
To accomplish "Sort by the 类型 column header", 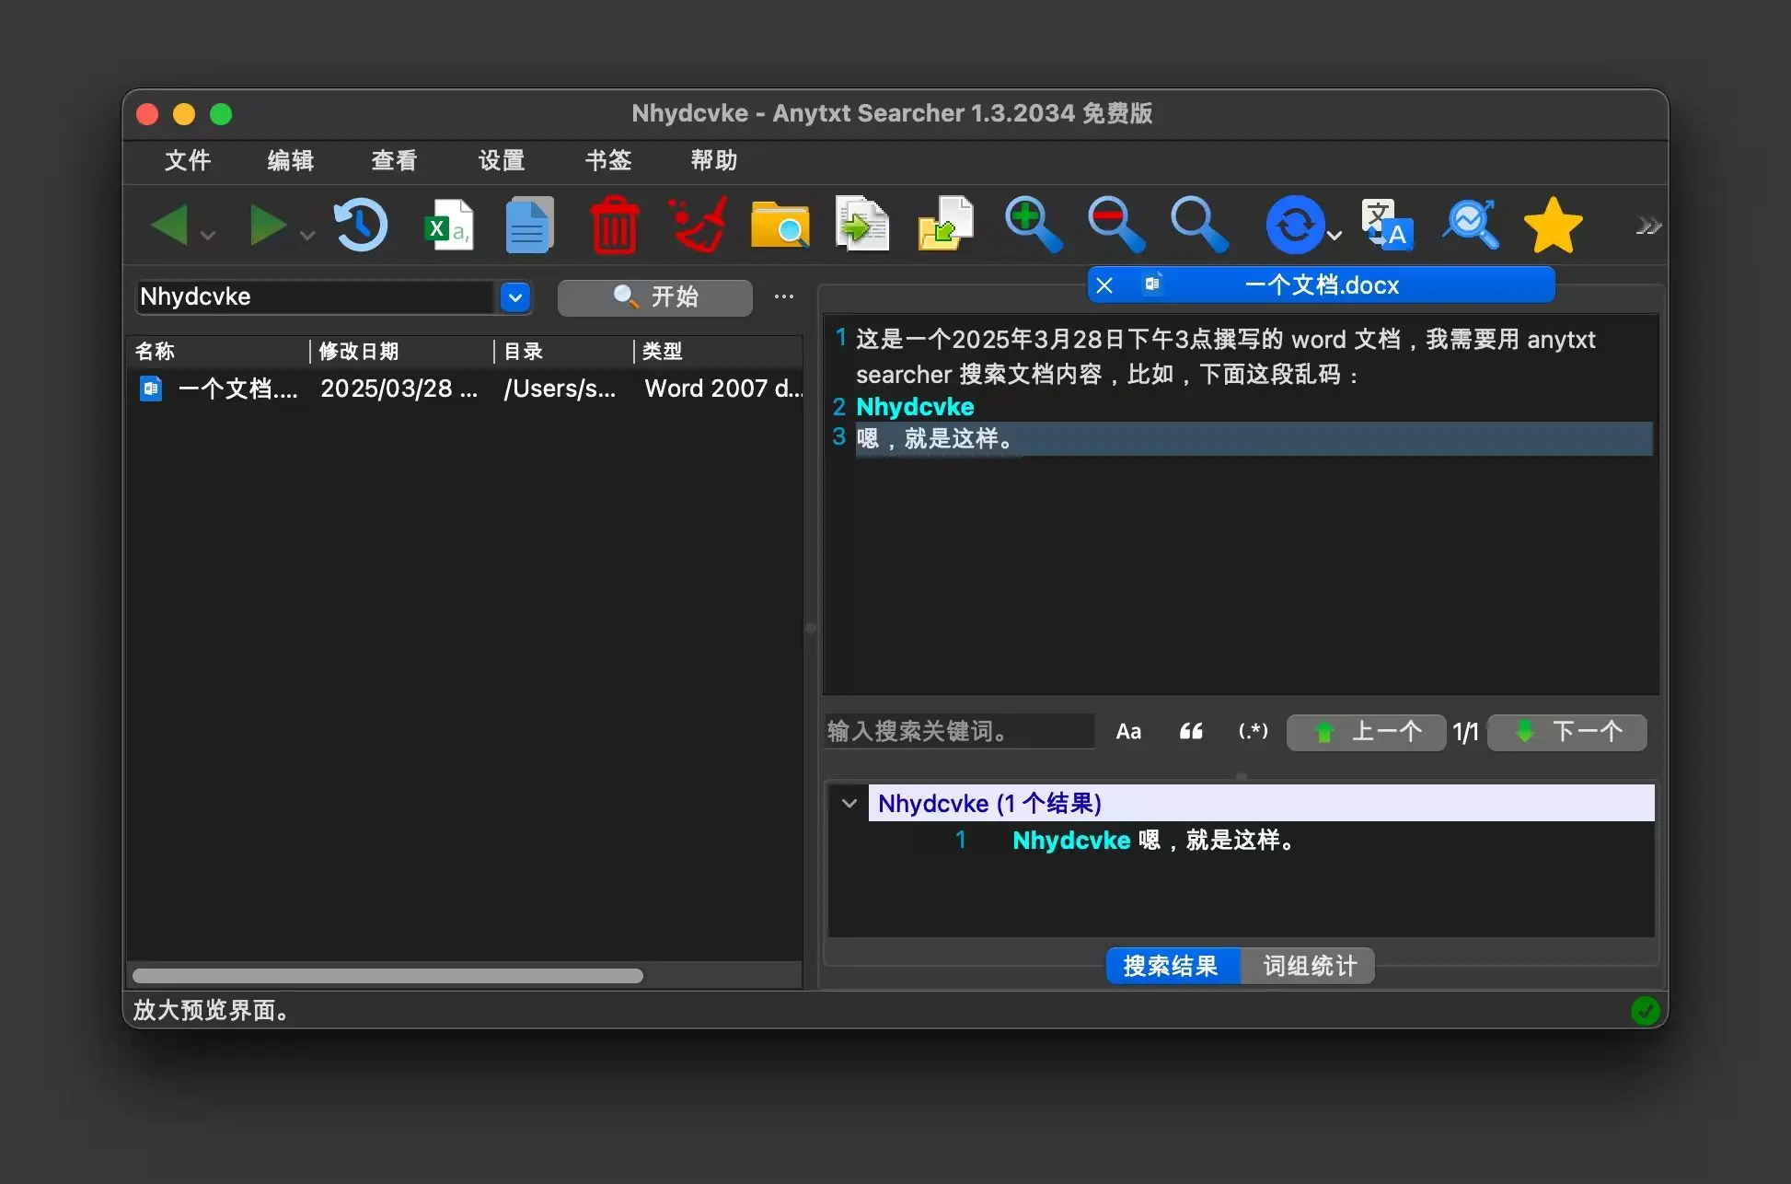I will click(719, 352).
